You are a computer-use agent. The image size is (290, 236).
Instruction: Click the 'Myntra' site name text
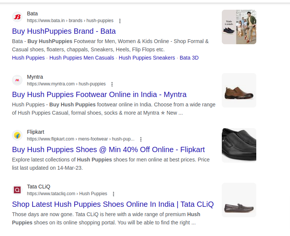[x=35, y=77]
